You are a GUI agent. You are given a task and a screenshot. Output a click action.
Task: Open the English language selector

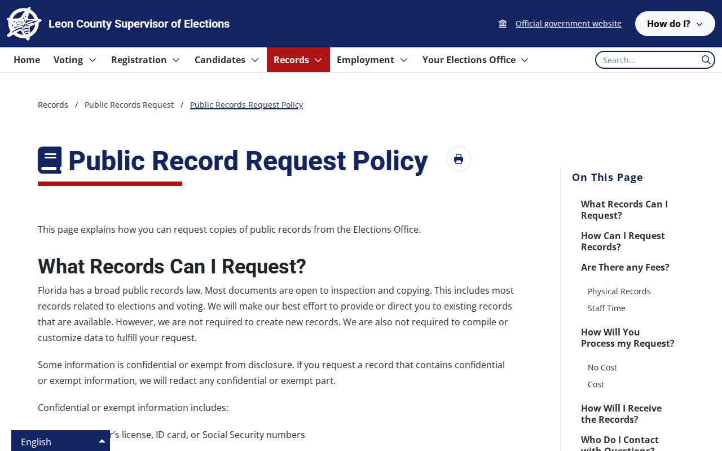click(60, 441)
